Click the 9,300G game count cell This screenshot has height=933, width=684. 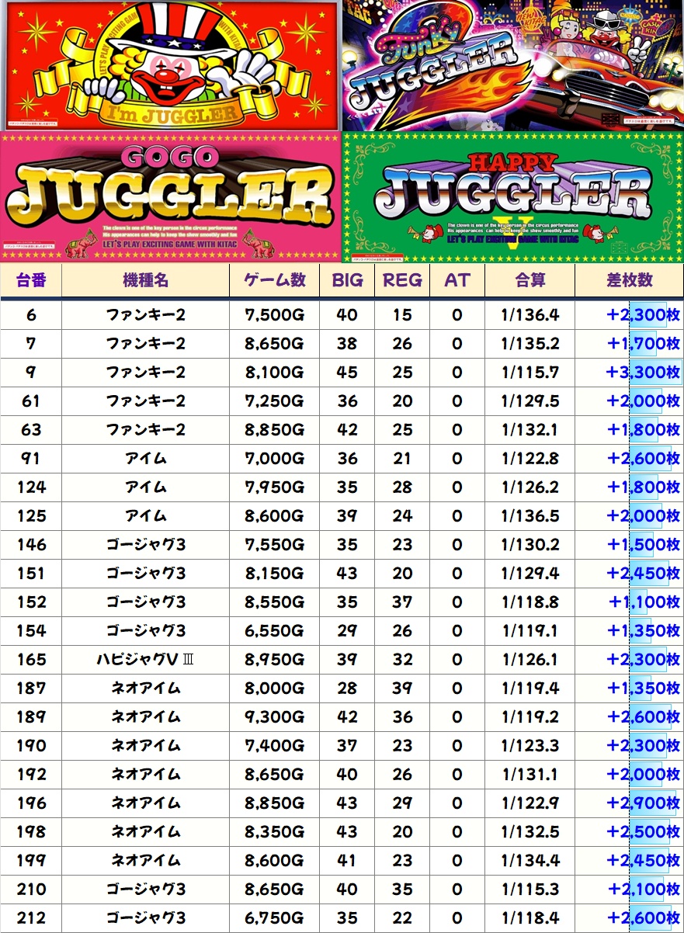point(274,716)
